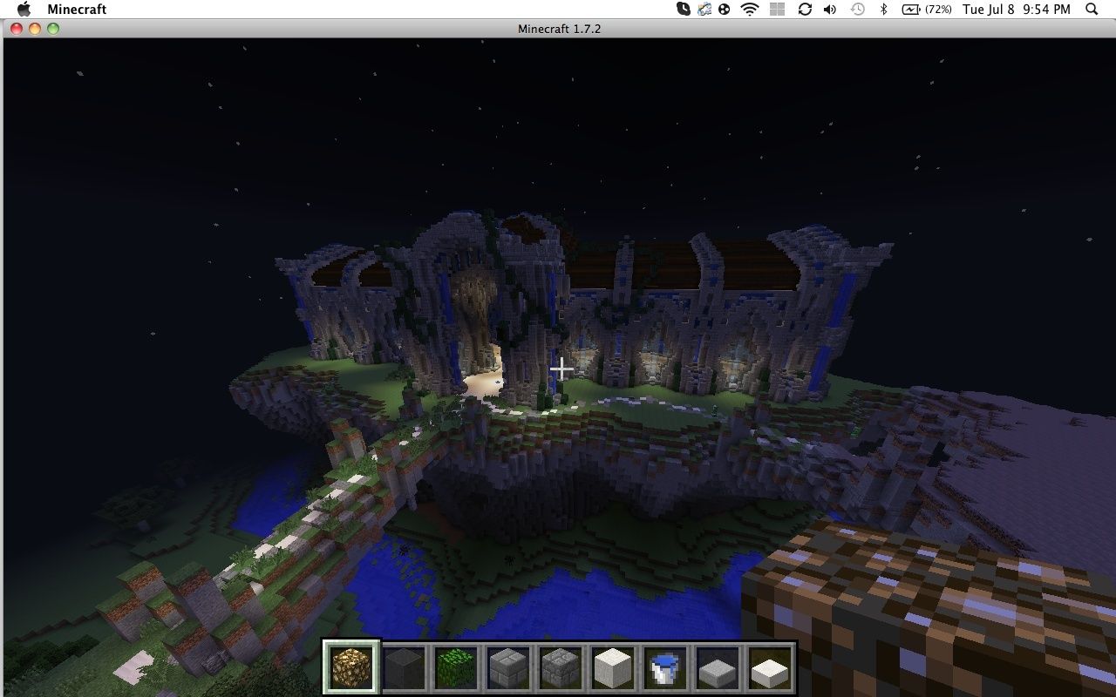
Task: Click the Skype menu bar icon
Action: click(x=684, y=9)
